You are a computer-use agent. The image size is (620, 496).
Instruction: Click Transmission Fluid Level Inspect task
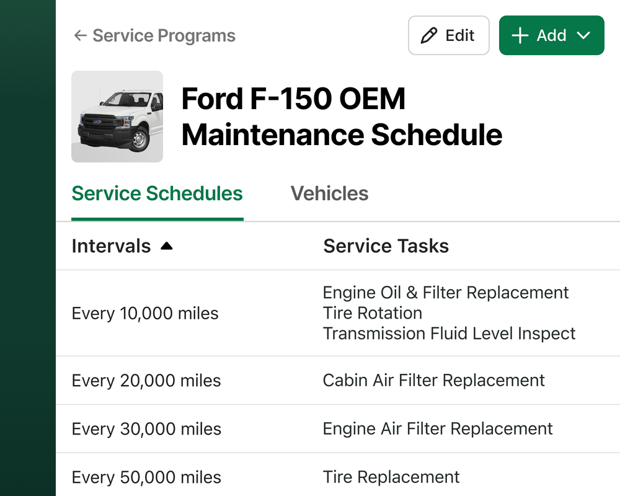[449, 334]
